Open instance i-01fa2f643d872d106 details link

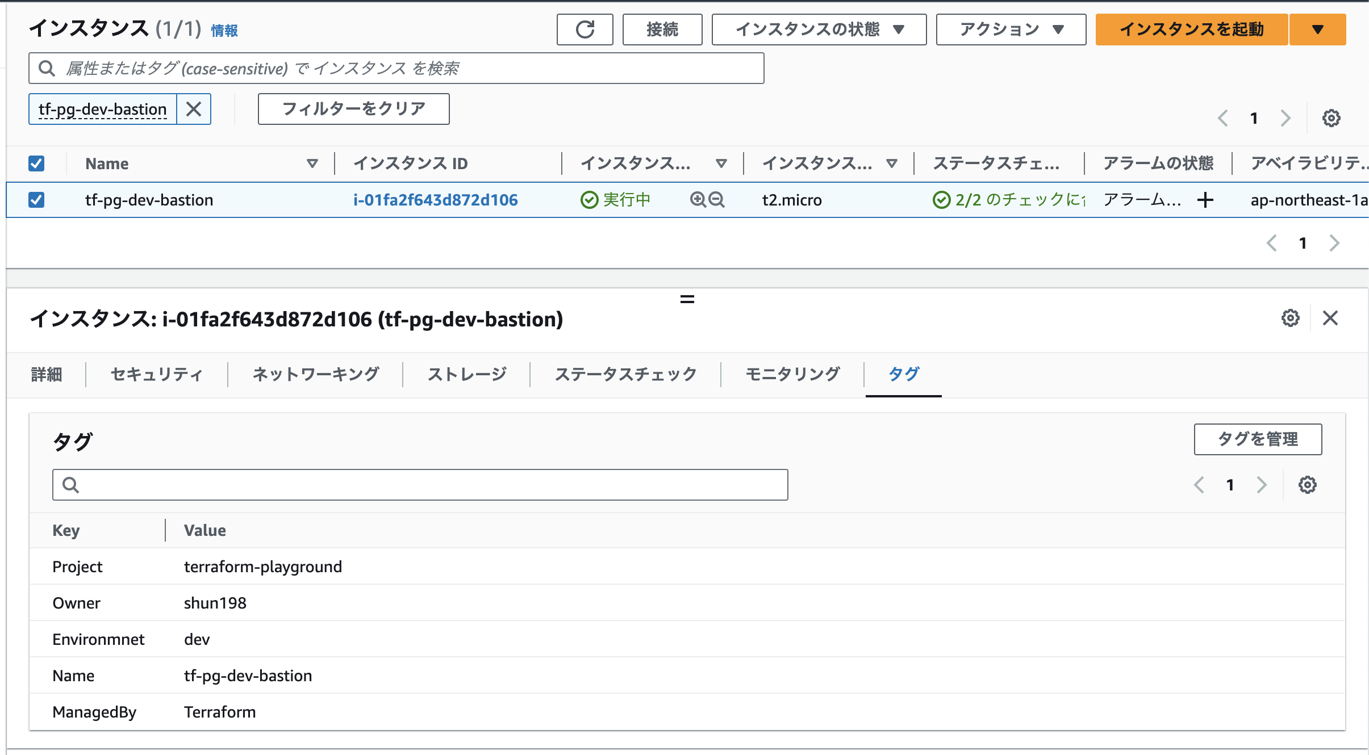click(436, 200)
